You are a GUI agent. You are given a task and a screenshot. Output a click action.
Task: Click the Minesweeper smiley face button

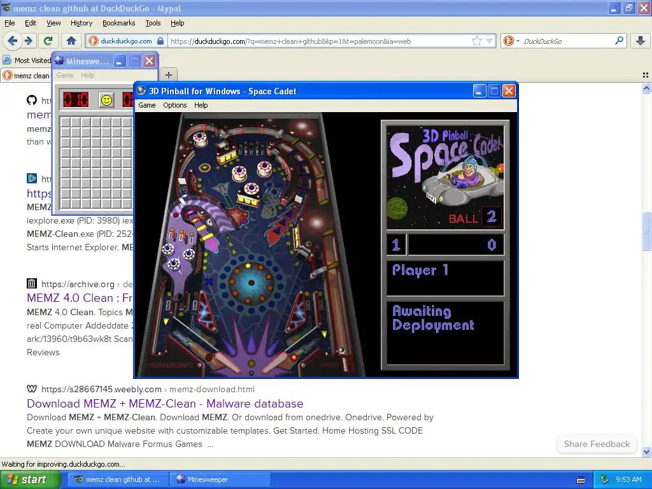click(x=107, y=100)
